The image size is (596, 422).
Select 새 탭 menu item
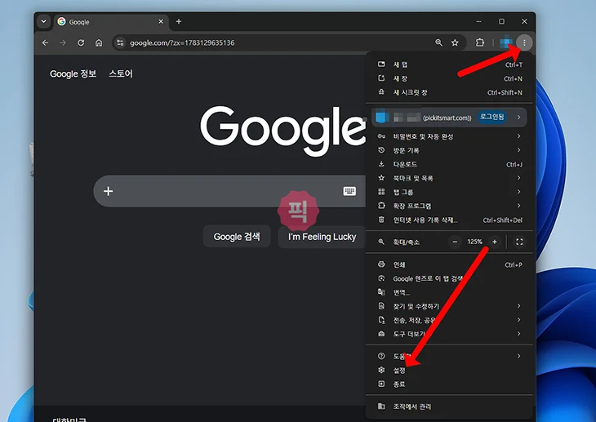(450, 64)
